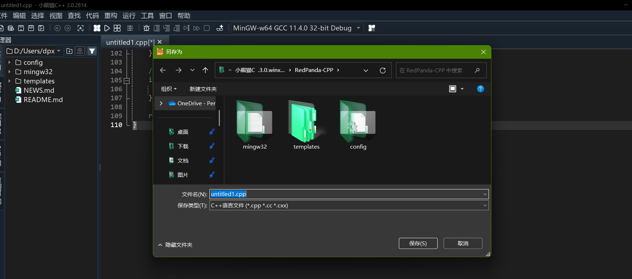Click the Forward arrow in Save As dialog
The height and width of the screenshot is (279, 632).
(178, 70)
